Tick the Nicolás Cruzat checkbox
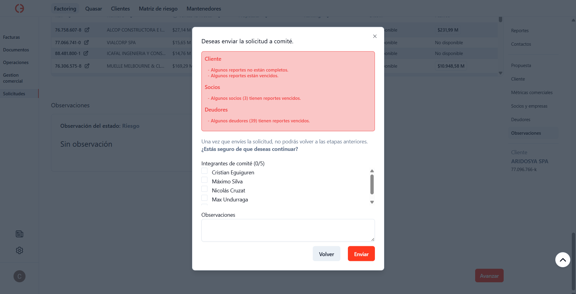576x294 pixels. 204,189
